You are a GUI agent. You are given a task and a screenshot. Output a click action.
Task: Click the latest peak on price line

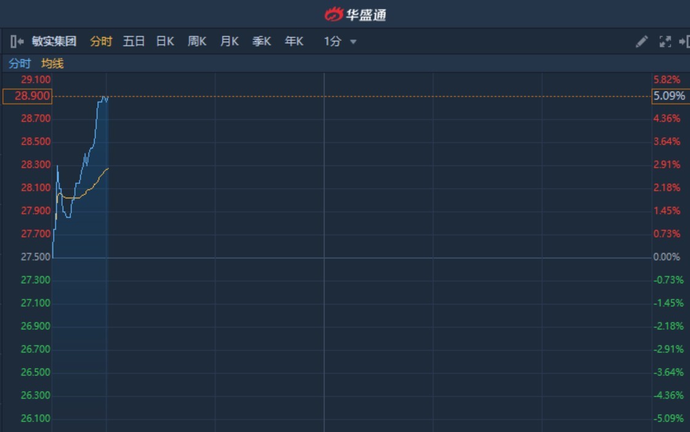click(x=103, y=97)
